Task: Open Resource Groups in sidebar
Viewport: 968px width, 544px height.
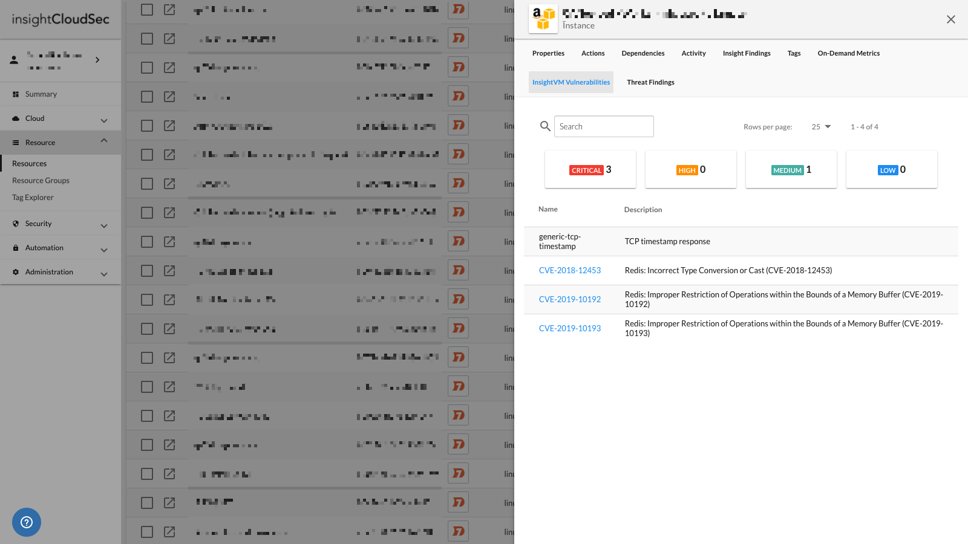Action: (x=41, y=181)
